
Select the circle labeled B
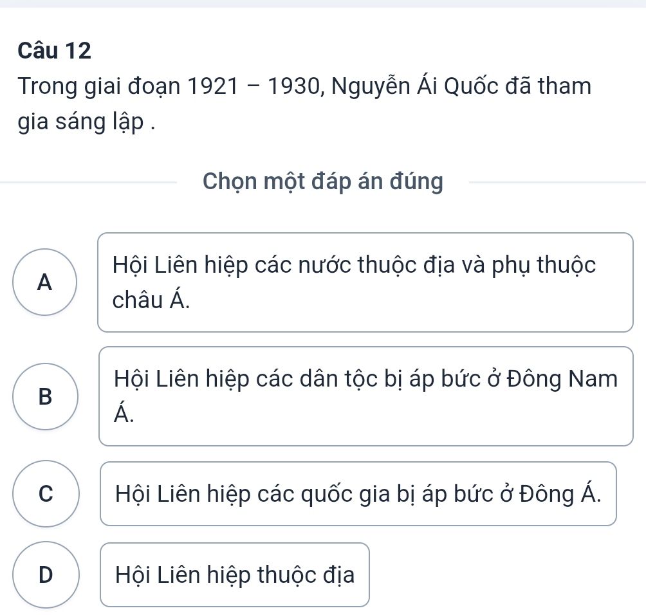pyautogui.click(x=44, y=396)
